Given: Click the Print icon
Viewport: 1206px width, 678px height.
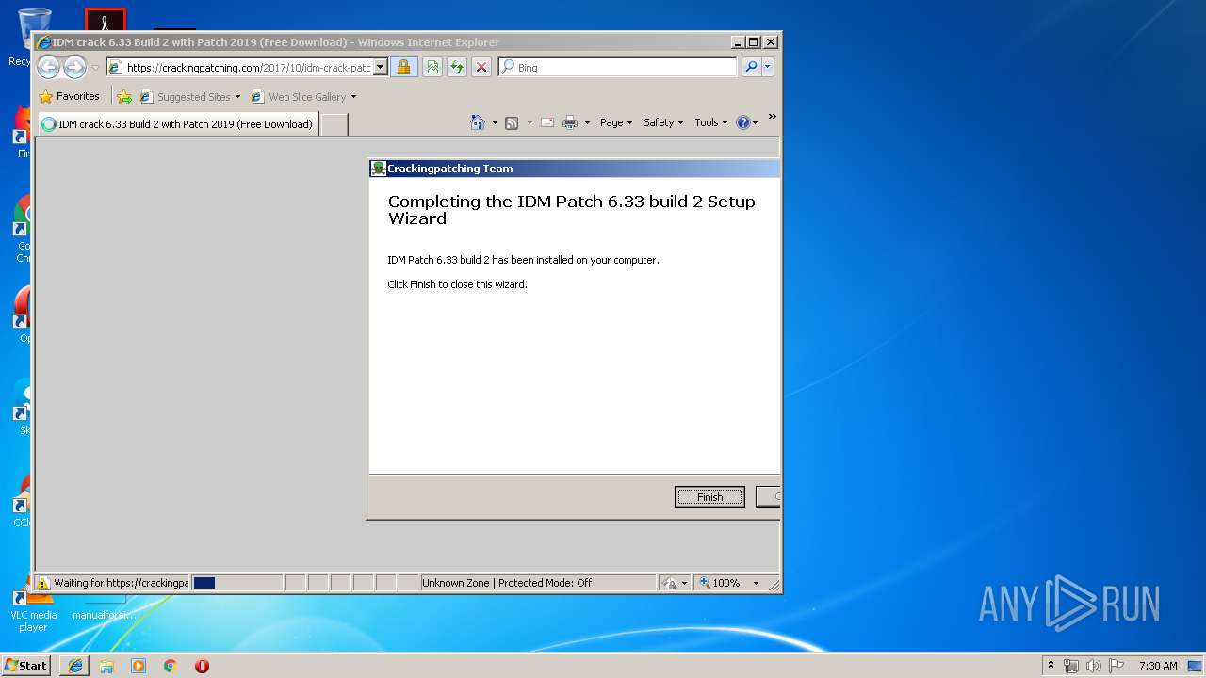Looking at the screenshot, I should tap(570, 122).
